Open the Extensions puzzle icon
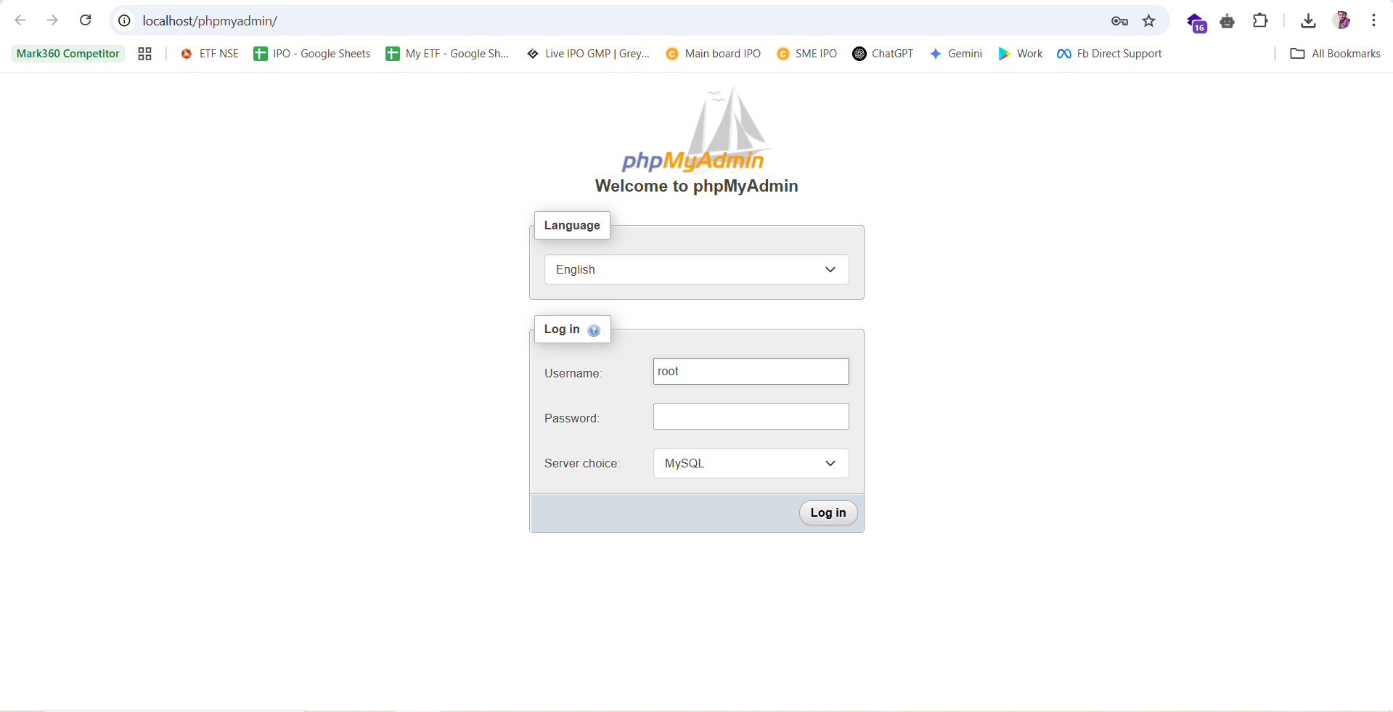 (1260, 20)
